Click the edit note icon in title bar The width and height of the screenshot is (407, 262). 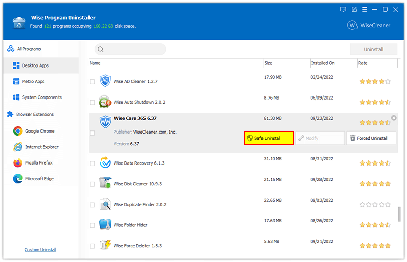coord(354,9)
